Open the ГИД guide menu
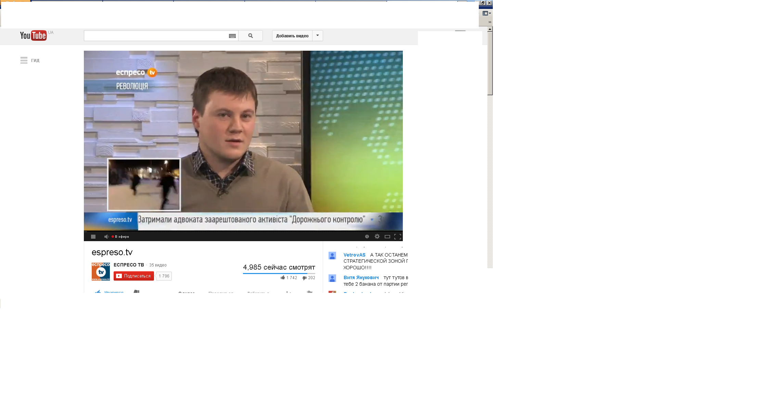This screenshot has height=409, width=781. pos(30,60)
